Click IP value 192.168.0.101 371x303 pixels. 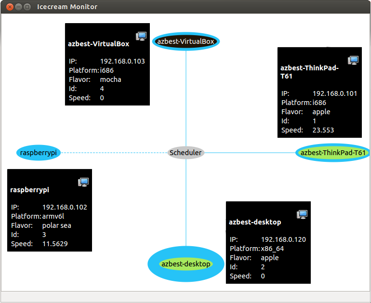click(x=335, y=93)
